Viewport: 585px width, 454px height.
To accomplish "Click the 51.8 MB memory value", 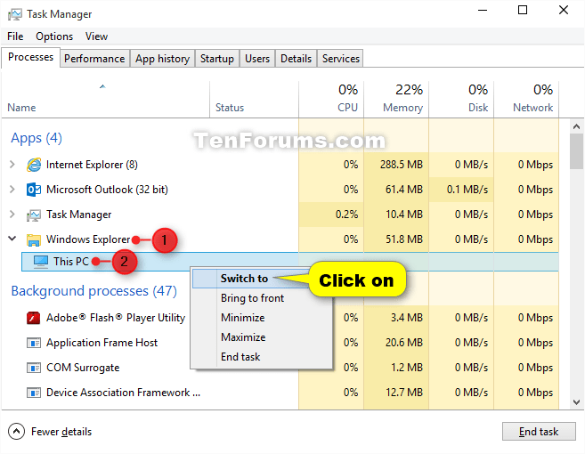I will tap(404, 239).
